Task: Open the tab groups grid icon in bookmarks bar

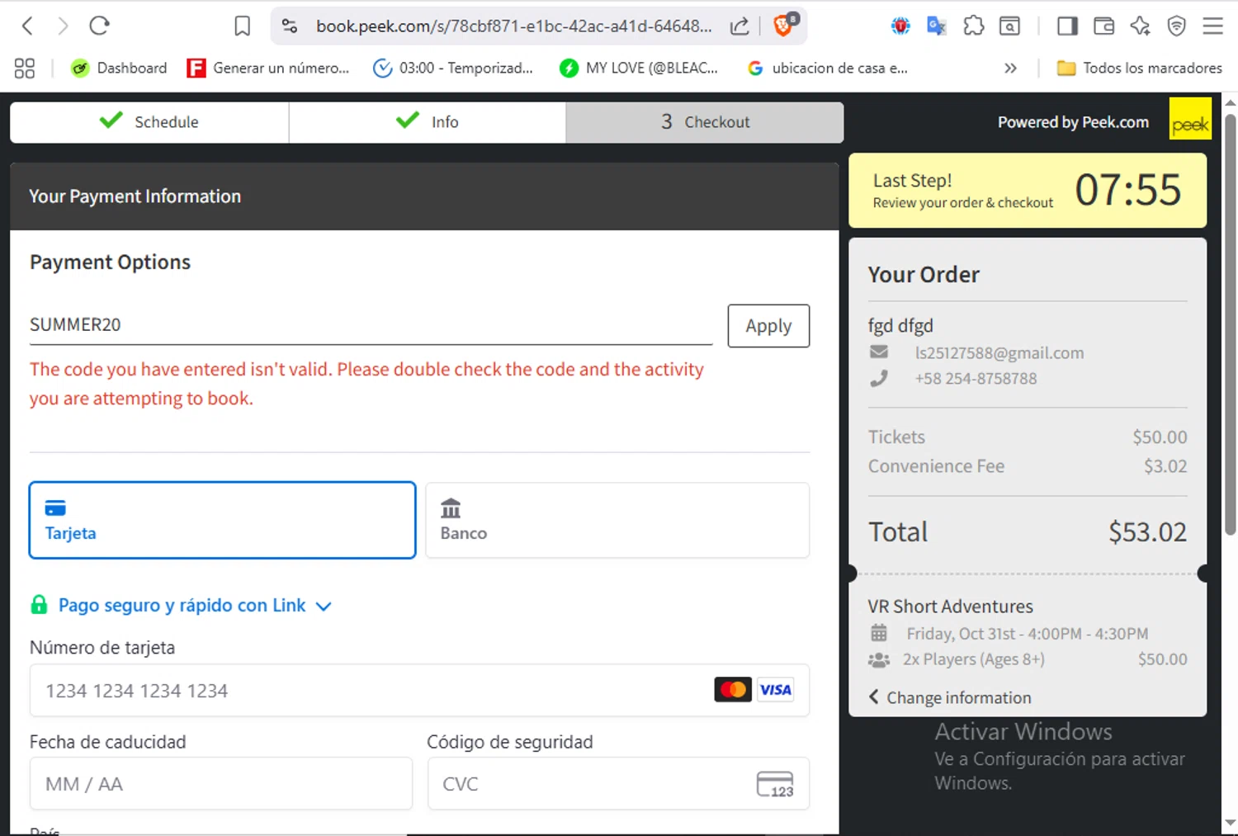Action: click(25, 68)
